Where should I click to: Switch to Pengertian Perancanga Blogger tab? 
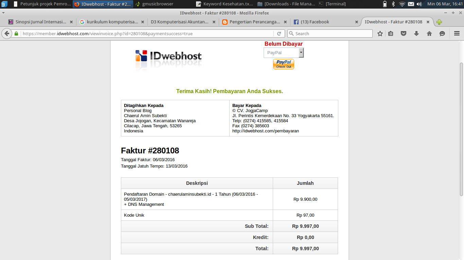255,22
